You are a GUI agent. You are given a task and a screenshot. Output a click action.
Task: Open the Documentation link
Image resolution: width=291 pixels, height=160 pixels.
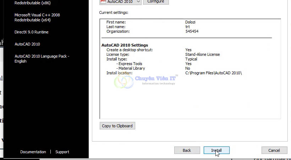pos(33,152)
